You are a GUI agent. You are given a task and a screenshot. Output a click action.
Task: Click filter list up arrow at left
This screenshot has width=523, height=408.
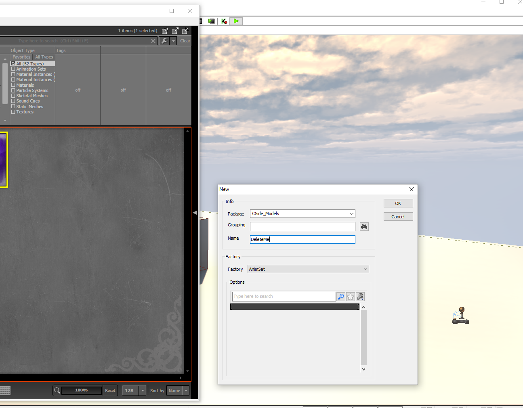5,59
